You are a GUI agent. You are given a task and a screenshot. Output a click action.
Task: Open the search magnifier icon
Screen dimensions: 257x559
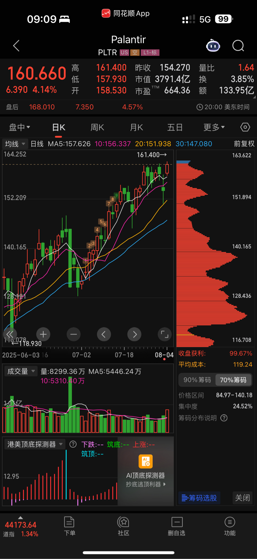pos(238,46)
